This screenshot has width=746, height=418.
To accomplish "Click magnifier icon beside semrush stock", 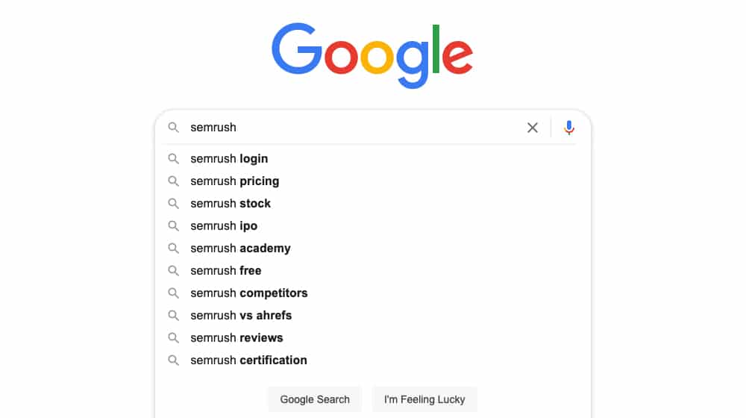I will click(174, 203).
